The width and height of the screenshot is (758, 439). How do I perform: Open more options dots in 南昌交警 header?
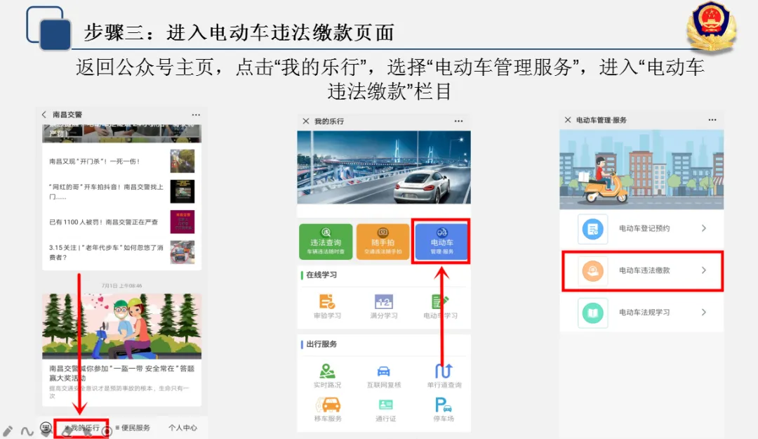click(196, 114)
